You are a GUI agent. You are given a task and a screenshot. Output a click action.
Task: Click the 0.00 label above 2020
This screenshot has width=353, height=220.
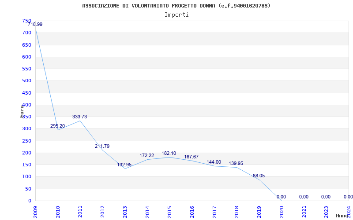281,197
